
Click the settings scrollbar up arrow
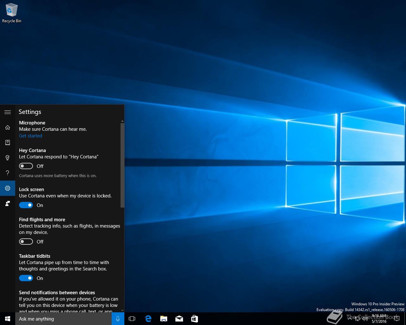click(x=122, y=122)
